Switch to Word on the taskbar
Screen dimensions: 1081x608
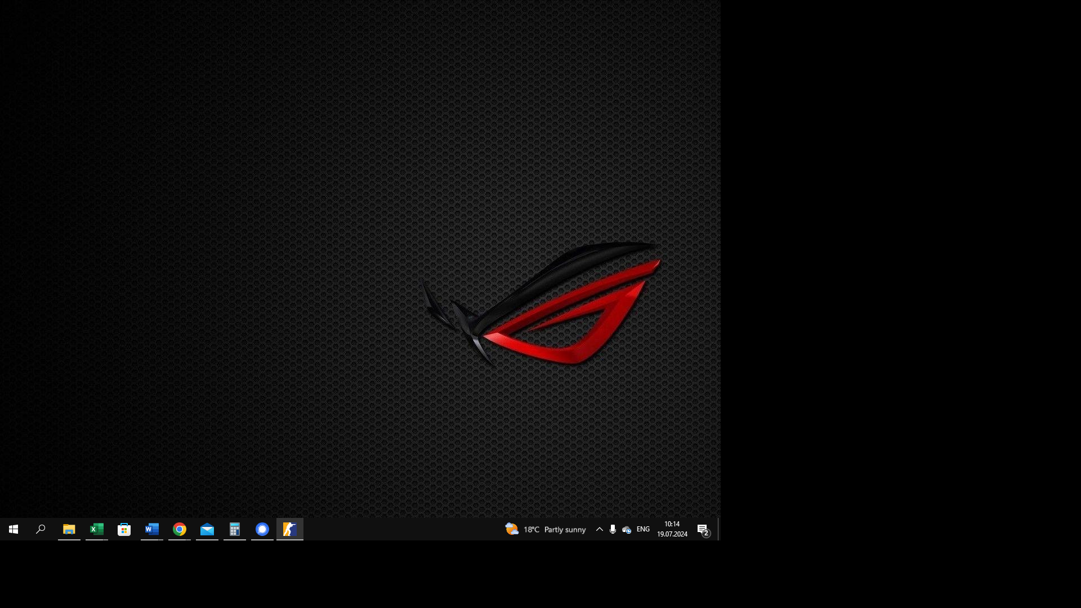click(152, 529)
